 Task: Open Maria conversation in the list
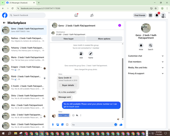24,59
